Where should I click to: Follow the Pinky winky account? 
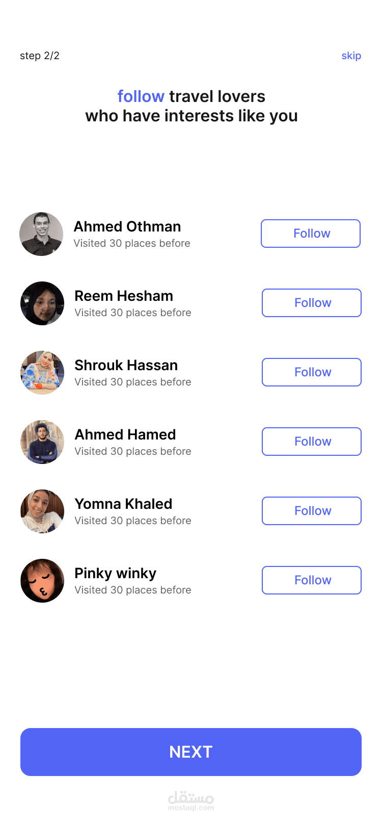click(x=312, y=580)
